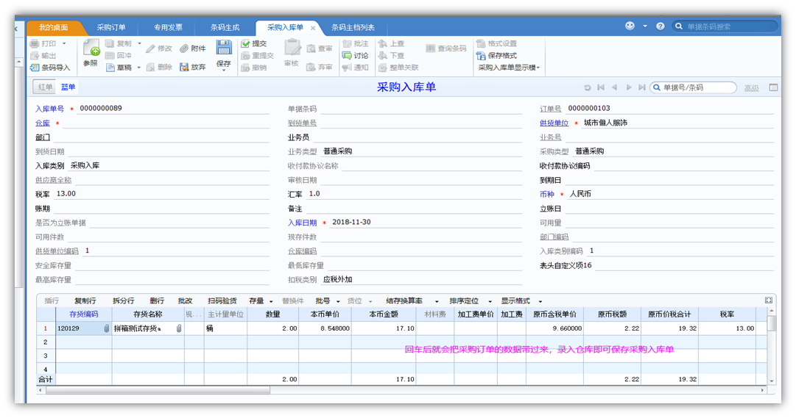
Task: Go to next record arrow
Action: (x=628, y=87)
